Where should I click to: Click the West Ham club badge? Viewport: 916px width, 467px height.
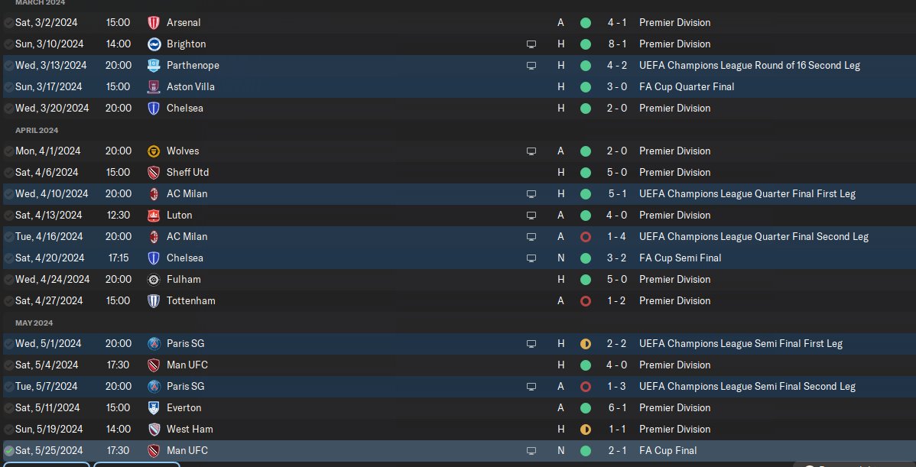click(154, 430)
